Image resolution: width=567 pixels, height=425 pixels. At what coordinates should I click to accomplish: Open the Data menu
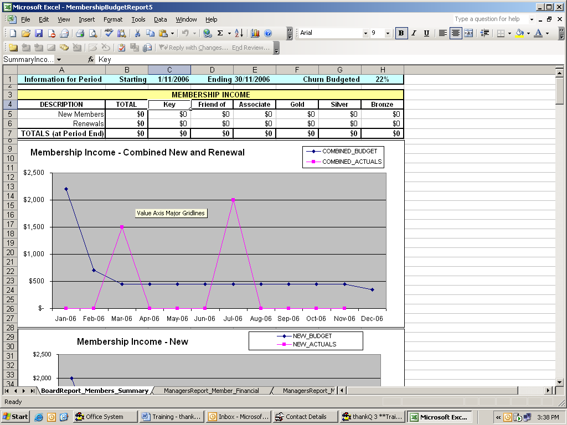[160, 19]
